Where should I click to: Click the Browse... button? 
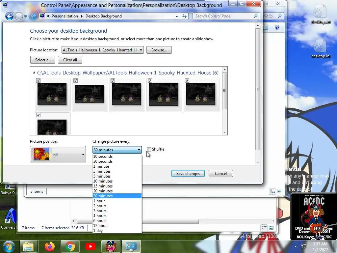[159, 50]
